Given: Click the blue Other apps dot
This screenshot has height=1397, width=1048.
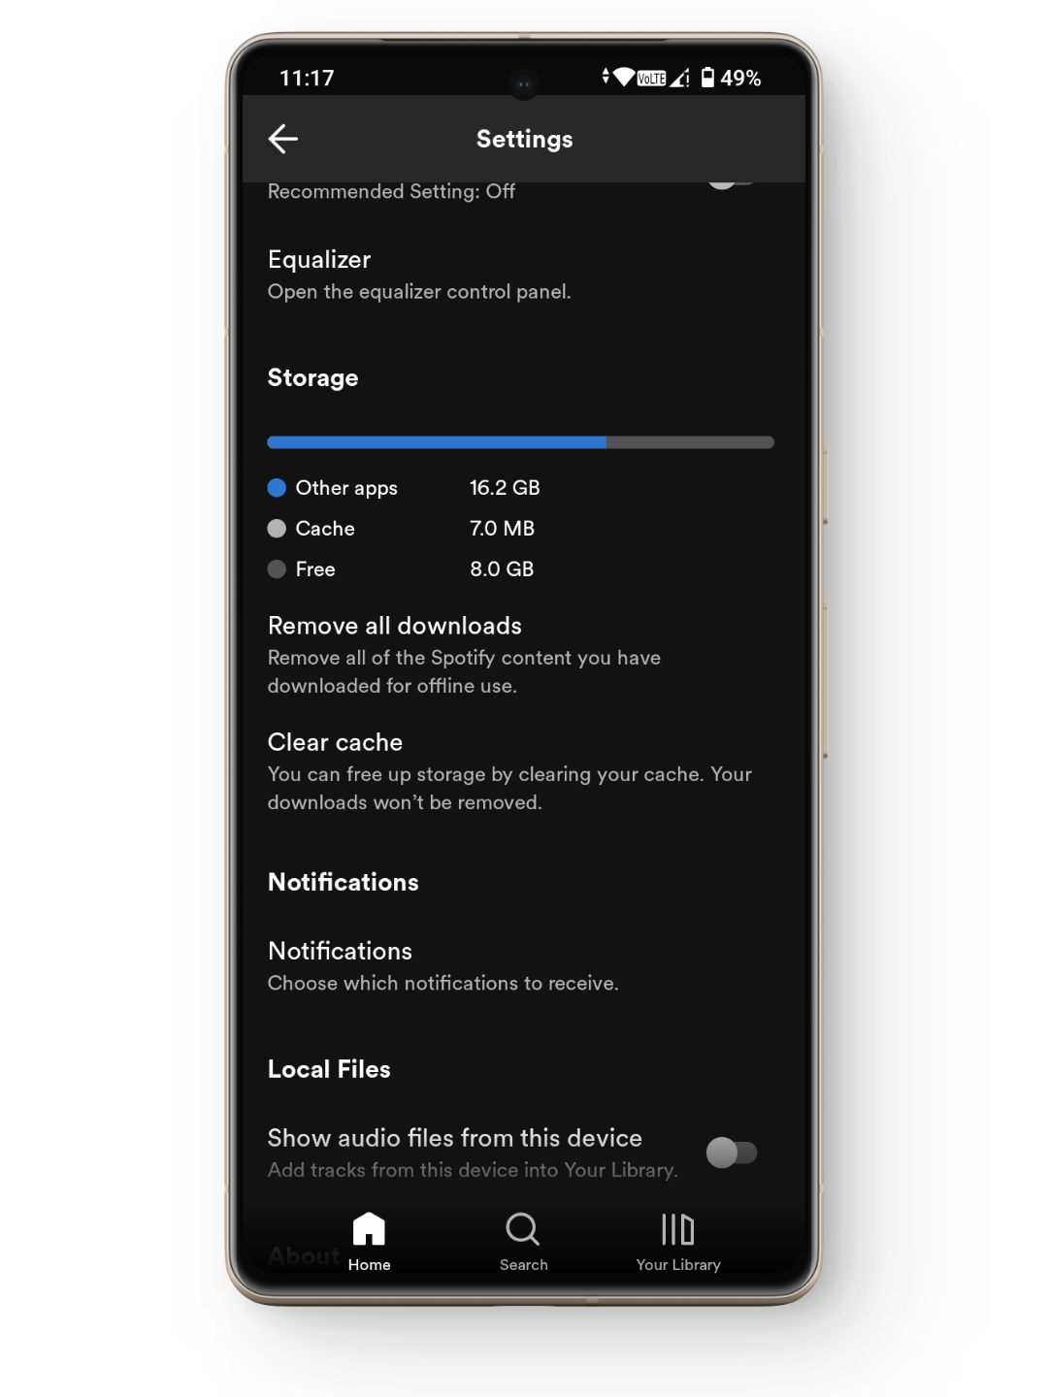Looking at the screenshot, I should (277, 488).
